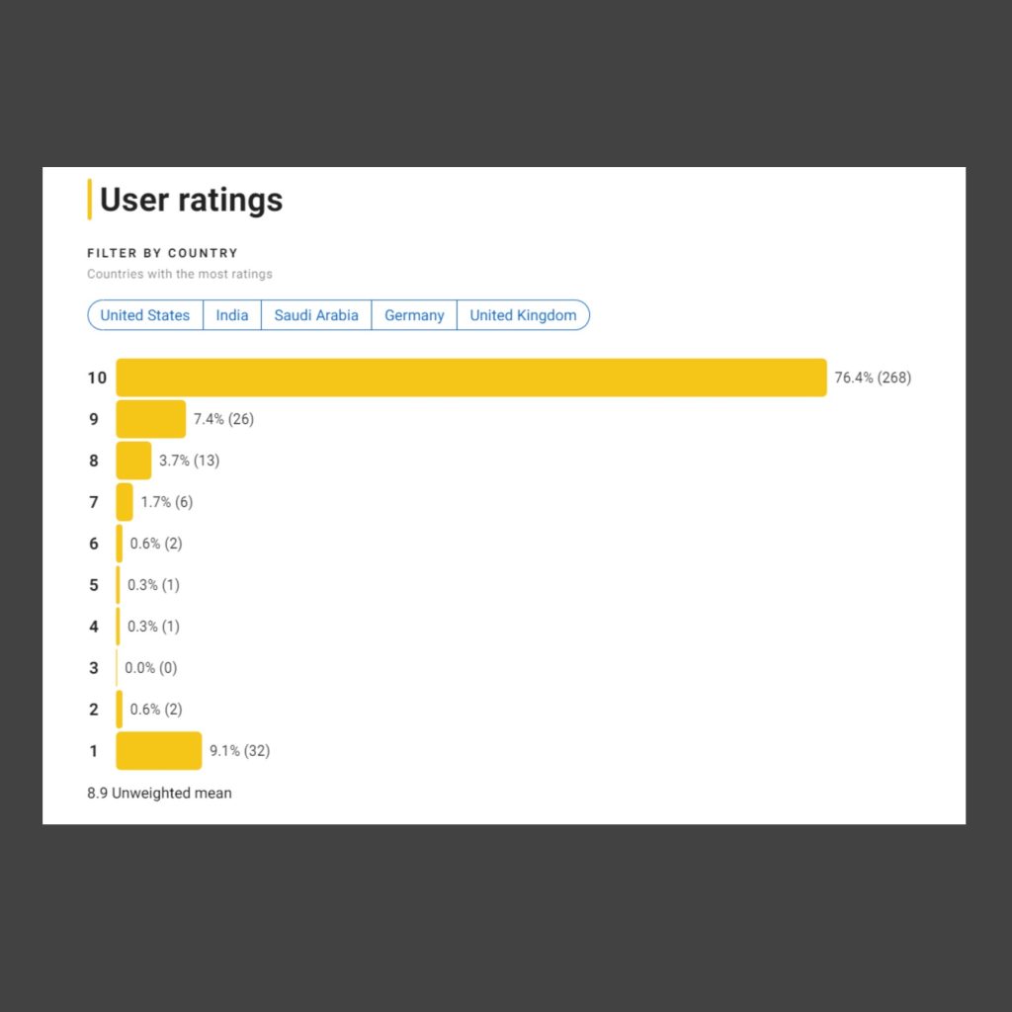Show ratings from Saudi Arabia

(x=316, y=315)
